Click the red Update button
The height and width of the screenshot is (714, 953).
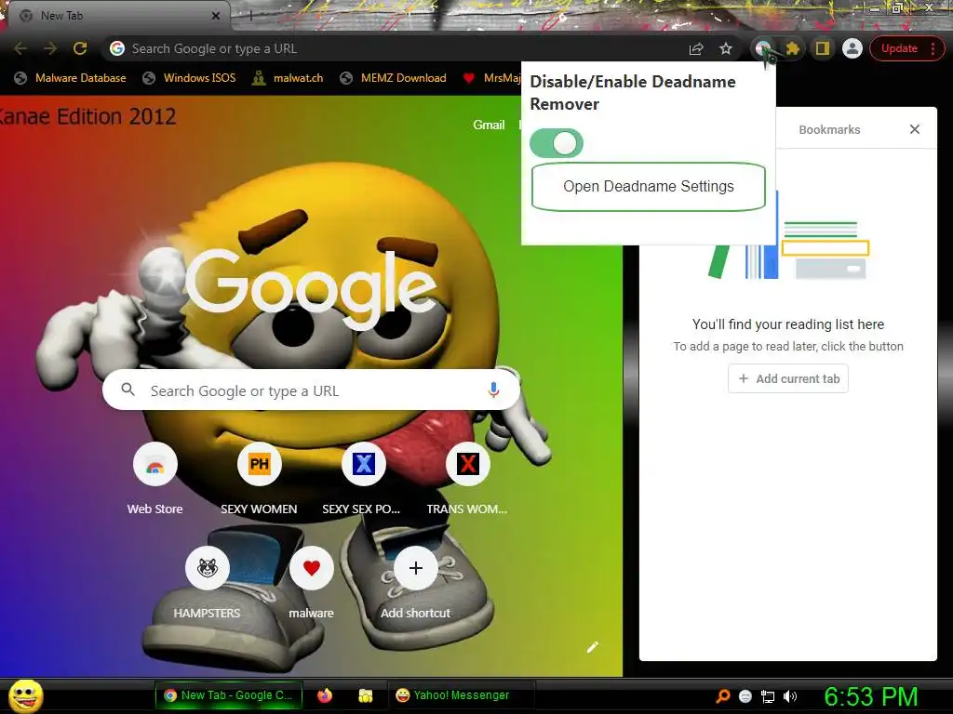tap(899, 48)
